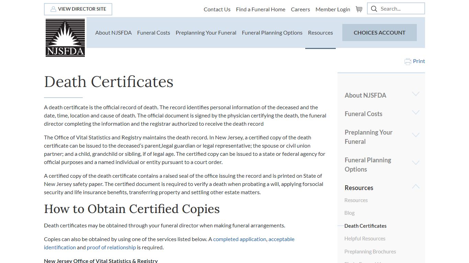
Task: Open Blog link in sidebar
Action: pos(350,213)
